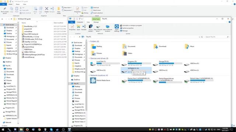This screenshot has width=236, height=132.
Task: Open the Windows Start menu
Action: [x=3, y=129]
